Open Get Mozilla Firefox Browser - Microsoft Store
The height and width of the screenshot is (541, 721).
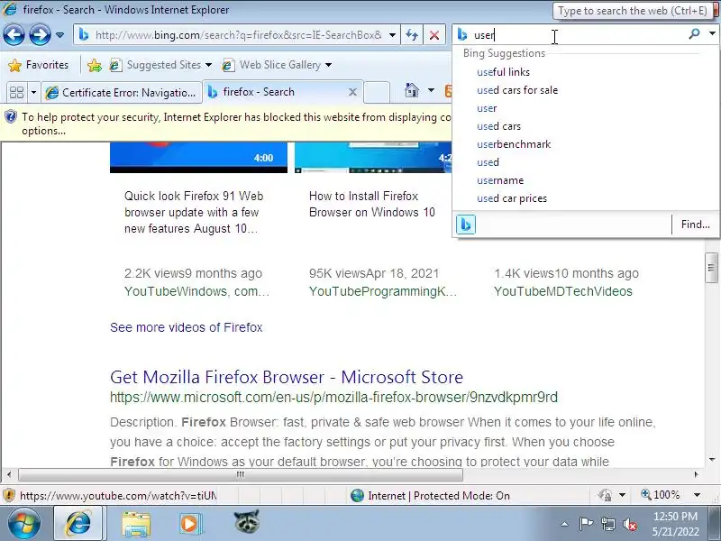[287, 377]
